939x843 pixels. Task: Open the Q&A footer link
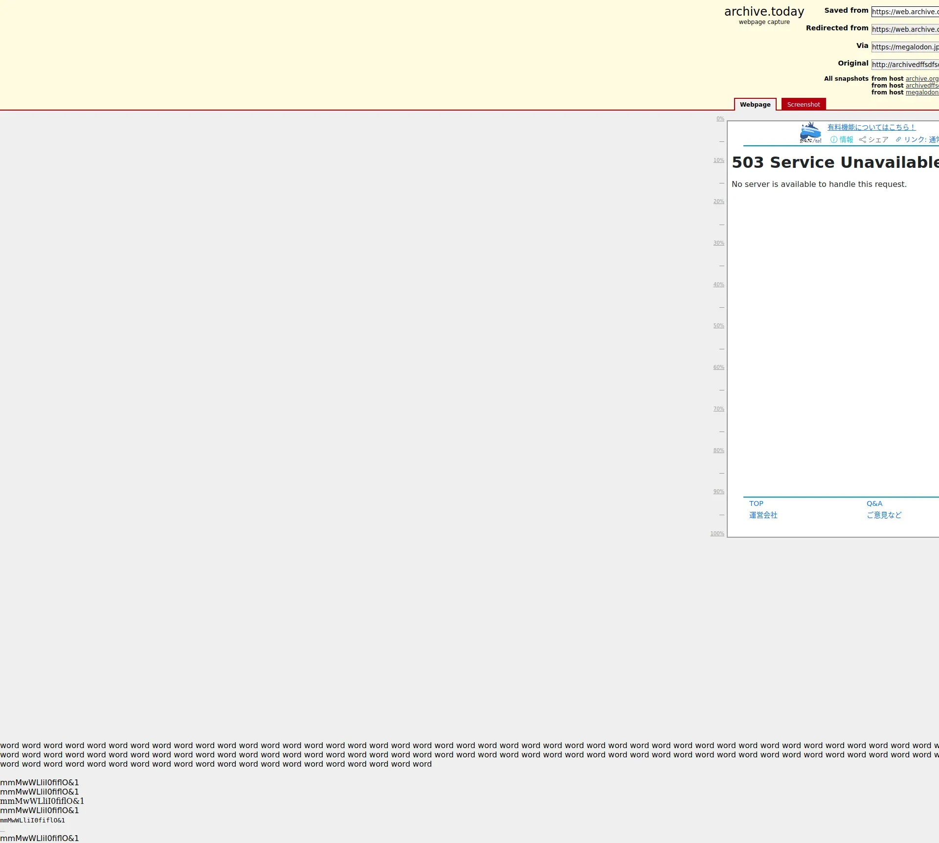(874, 503)
